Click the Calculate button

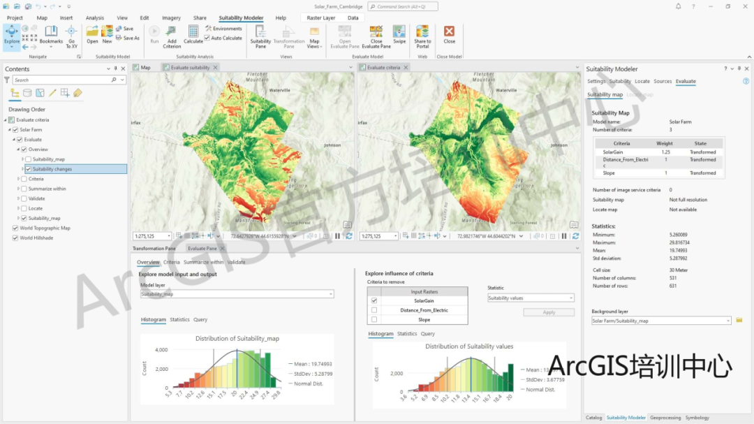coord(193,35)
